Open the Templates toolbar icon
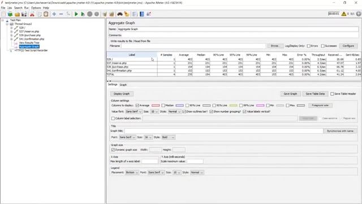Image resolution: width=362 pixels, height=204 pixels. pos(10,14)
